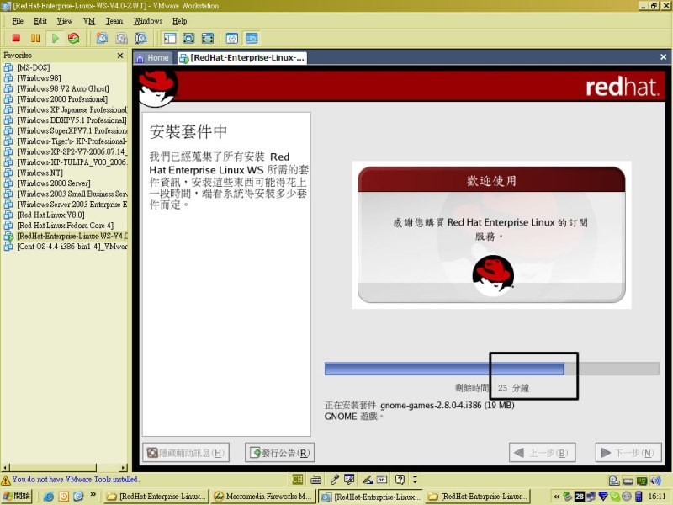Click the red Power Off toolbar icon
Viewport: 673px width, 505px height.
click(16, 38)
